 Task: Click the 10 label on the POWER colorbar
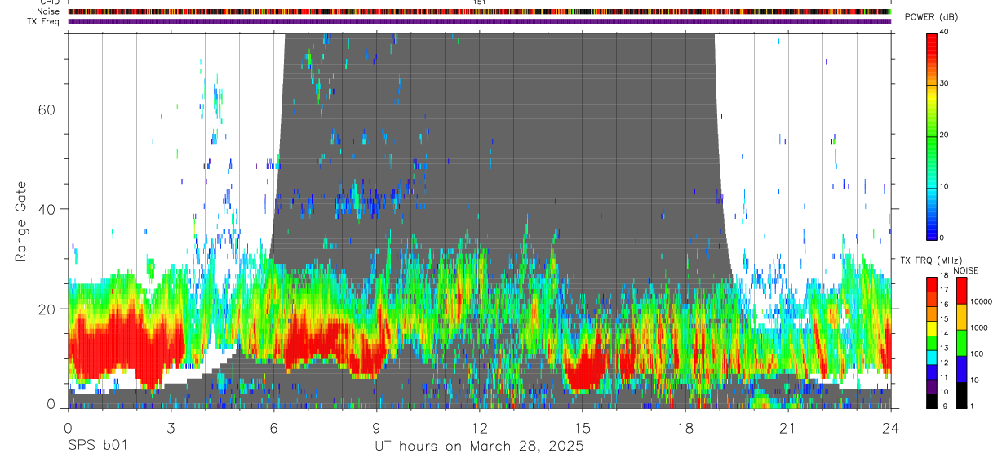pyautogui.click(x=945, y=187)
